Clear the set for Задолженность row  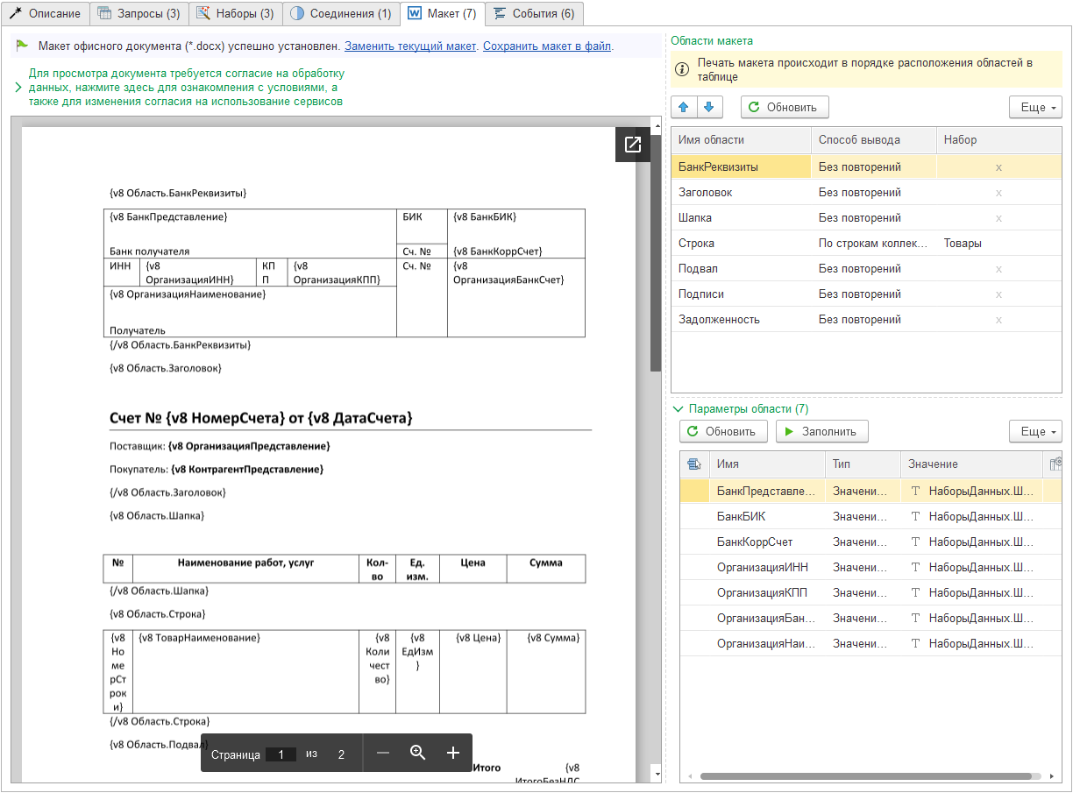tap(998, 320)
